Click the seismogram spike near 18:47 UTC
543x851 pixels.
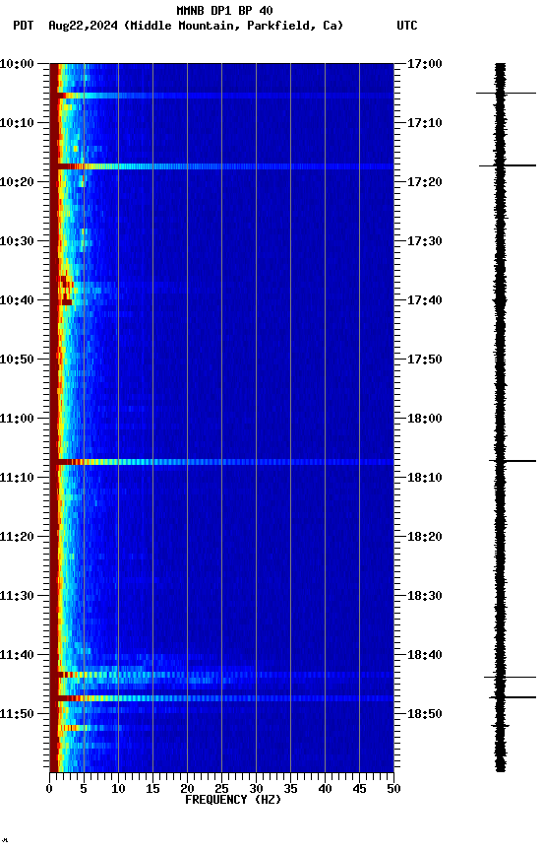[513, 697]
